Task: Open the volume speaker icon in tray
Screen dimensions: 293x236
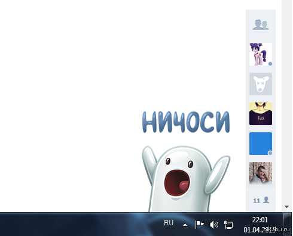Action: click(x=214, y=225)
